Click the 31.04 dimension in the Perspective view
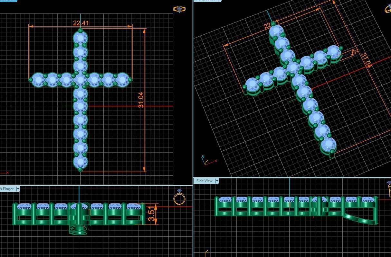Viewport: 391px width, 257px height. 366,60
